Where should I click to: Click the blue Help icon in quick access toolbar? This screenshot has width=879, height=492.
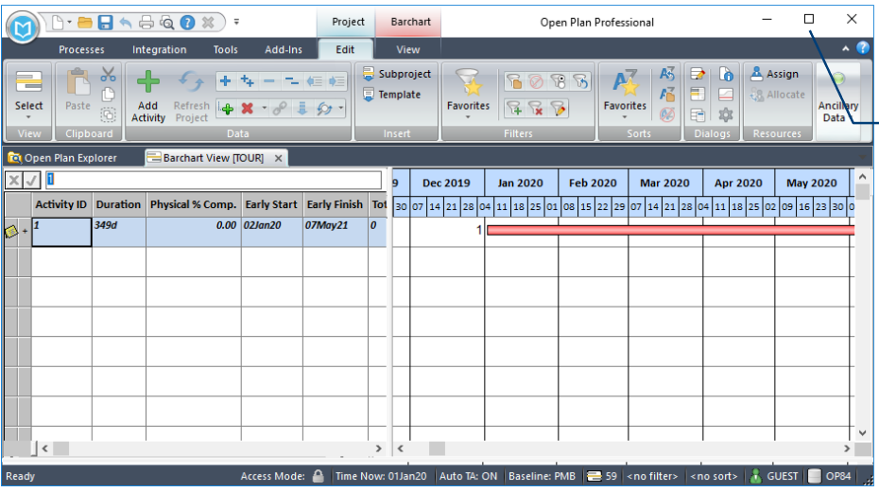(187, 23)
